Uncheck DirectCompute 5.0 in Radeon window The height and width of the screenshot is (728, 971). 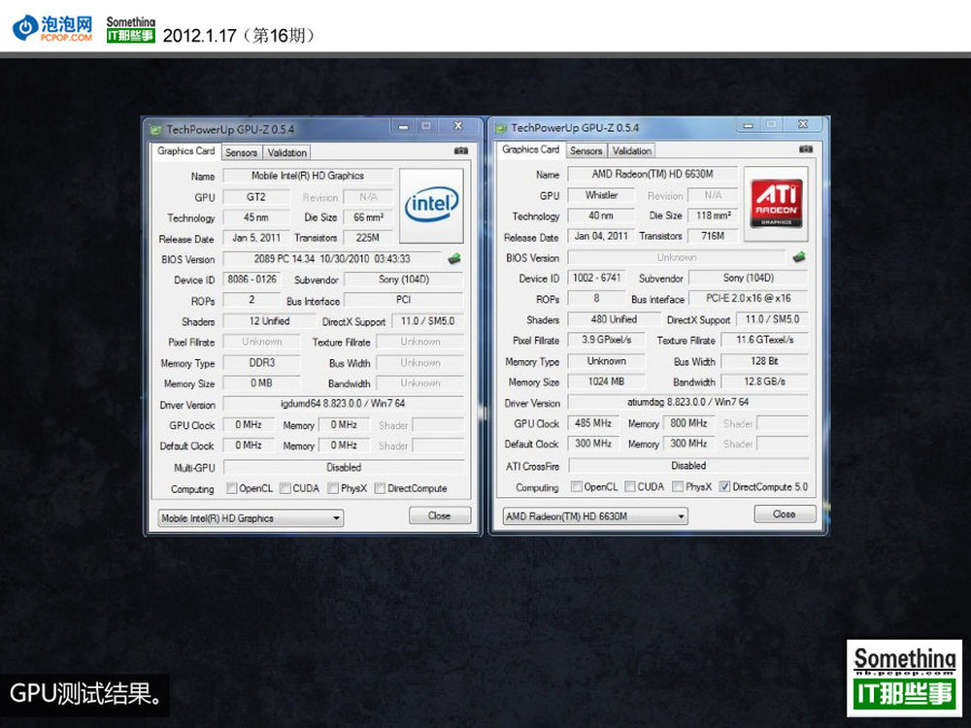[724, 486]
